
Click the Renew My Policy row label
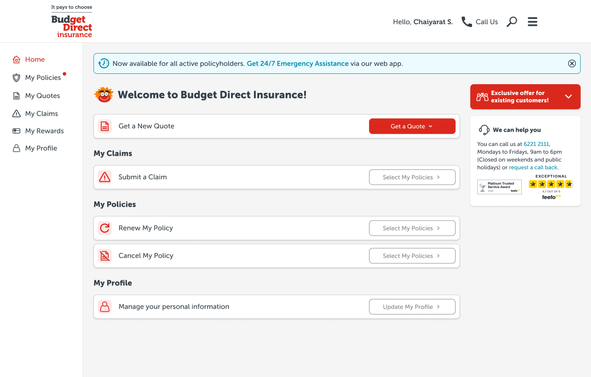coord(146,228)
